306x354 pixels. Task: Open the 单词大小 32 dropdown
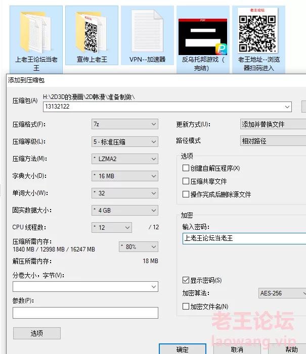(x=125, y=193)
